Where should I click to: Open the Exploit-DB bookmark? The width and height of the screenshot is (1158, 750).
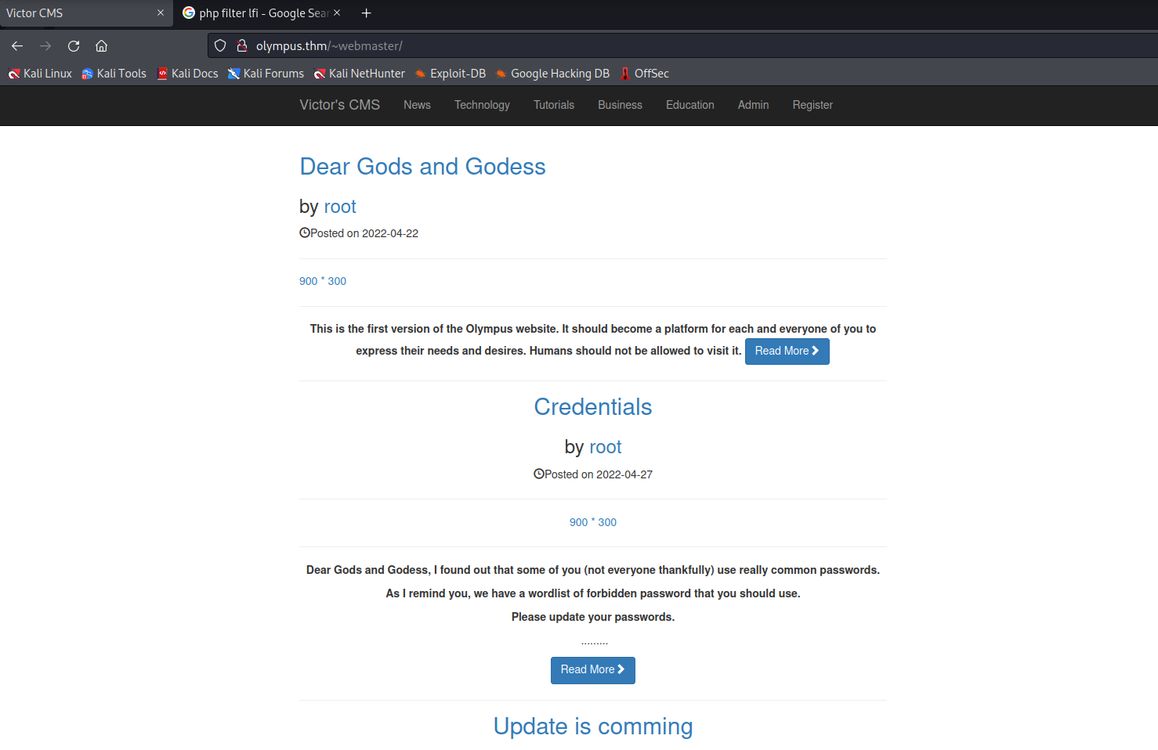451,74
